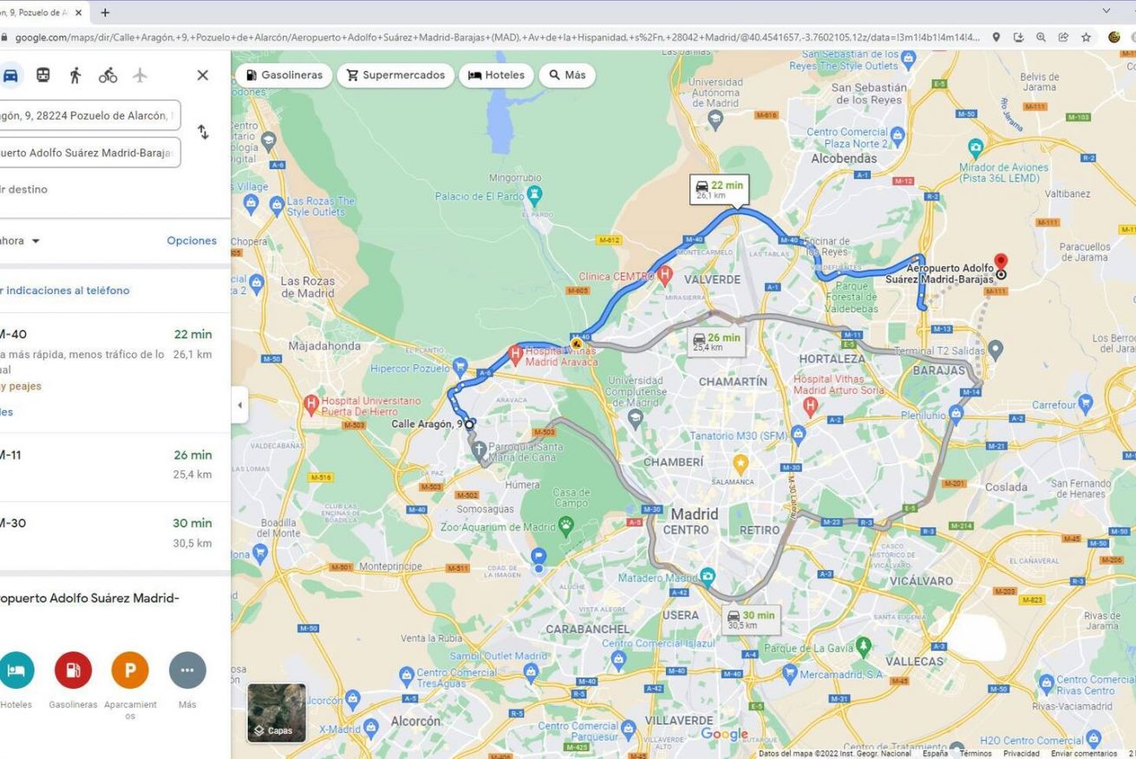Viewport: 1136px width, 759px height.
Task: Open Hospital Universitario Puerta de Hierro marker
Action: pyautogui.click(x=311, y=403)
